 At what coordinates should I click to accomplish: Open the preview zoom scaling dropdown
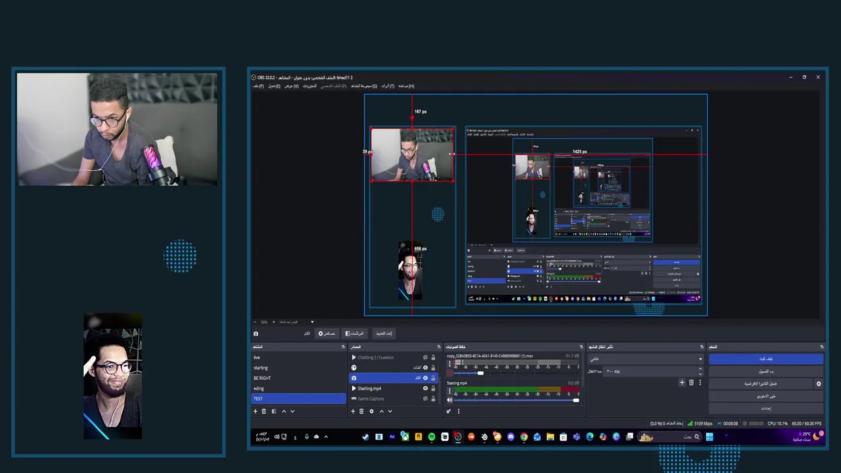tap(312, 322)
